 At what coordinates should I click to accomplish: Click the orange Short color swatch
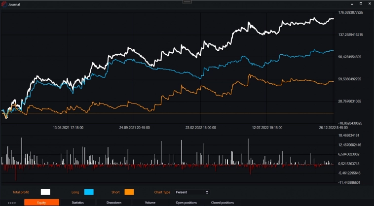[129, 192]
